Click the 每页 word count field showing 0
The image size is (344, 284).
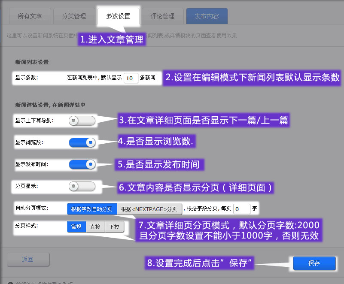tap(241, 209)
